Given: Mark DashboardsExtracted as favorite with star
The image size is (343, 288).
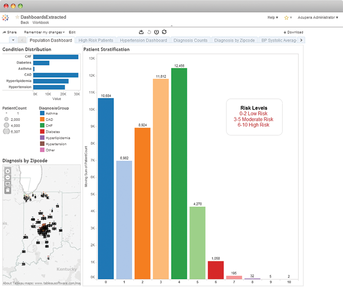Looking at the screenshot, I should [17, 17].
